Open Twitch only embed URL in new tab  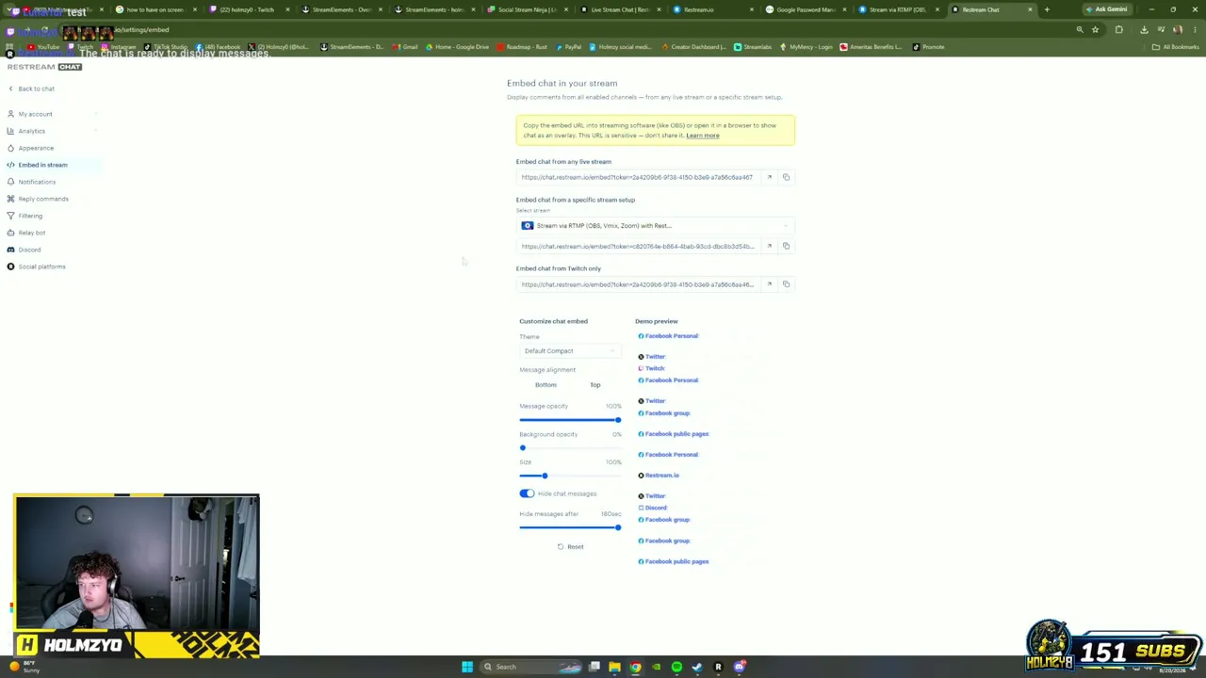pos(769,284)
